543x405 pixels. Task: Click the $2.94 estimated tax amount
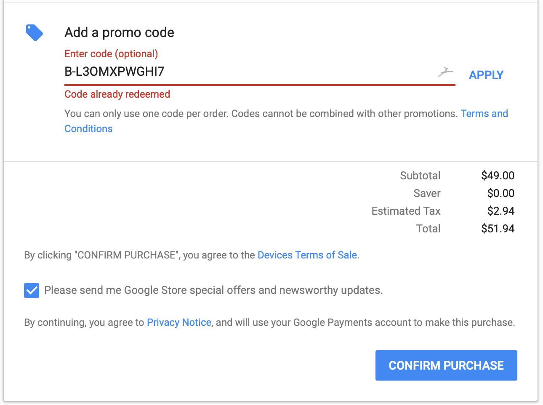(500, 211)
